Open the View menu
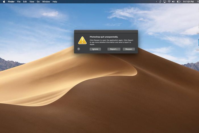Screen dimensions: 199x133 pyautogui.click(x=32, y=2)
